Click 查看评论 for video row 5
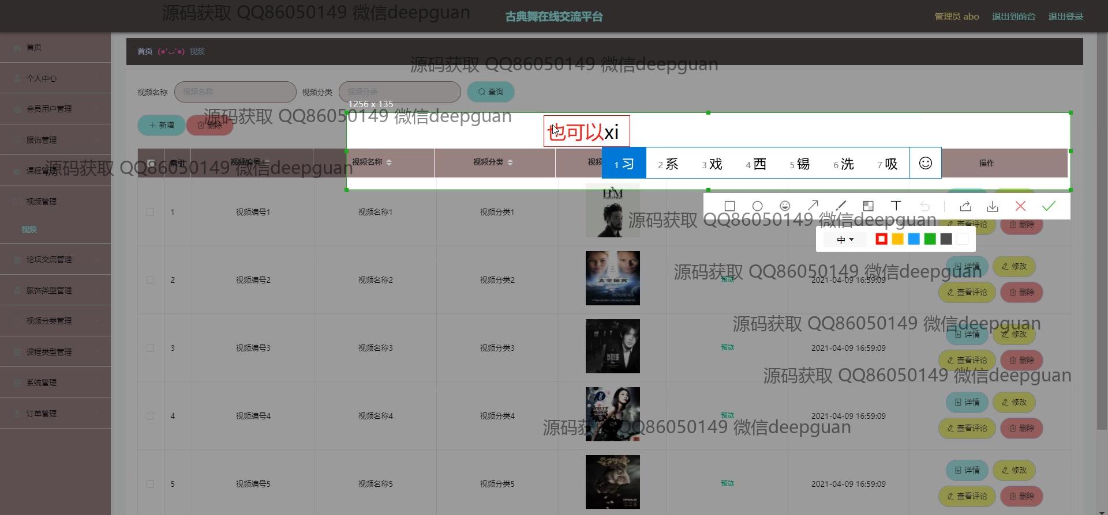 (x=967, y=496)
